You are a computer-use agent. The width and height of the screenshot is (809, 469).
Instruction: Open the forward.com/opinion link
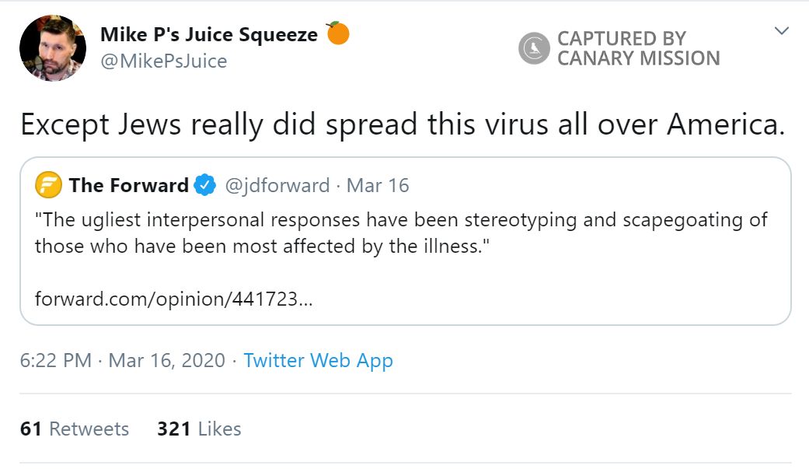point(174,299)
